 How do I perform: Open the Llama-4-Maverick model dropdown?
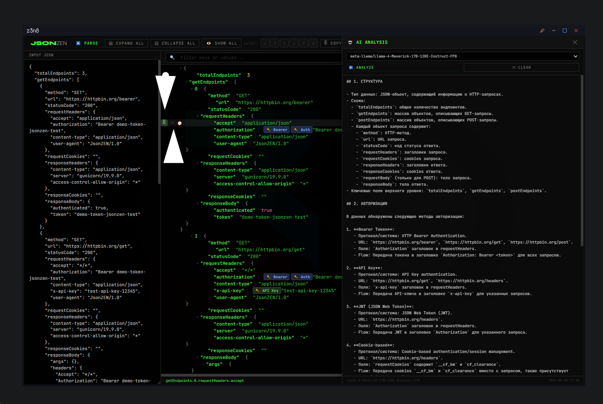[x=462, y=56]
